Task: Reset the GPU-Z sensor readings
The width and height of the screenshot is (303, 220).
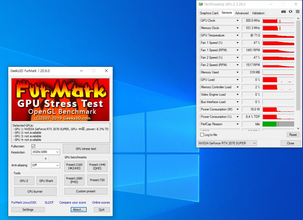Action: tap(293, 135)
